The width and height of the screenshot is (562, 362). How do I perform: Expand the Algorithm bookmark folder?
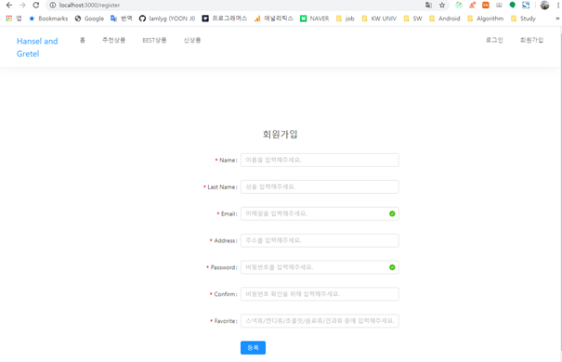(485, 19)
